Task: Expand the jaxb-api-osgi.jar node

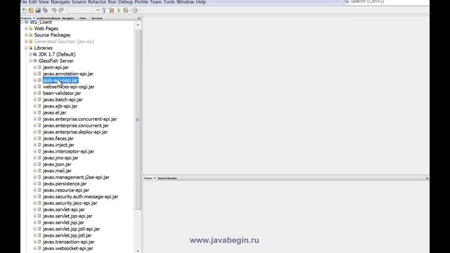Action: point(34,80)
